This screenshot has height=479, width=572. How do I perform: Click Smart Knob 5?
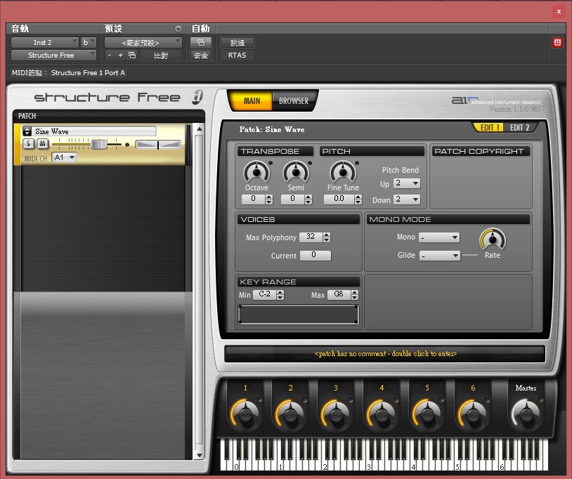tap(427, 413)
